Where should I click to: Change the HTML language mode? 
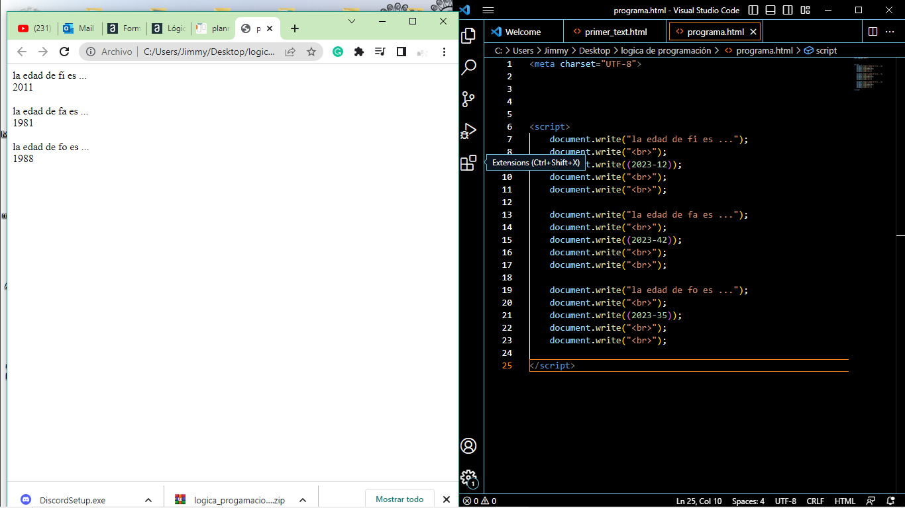(x=845, y=501)
